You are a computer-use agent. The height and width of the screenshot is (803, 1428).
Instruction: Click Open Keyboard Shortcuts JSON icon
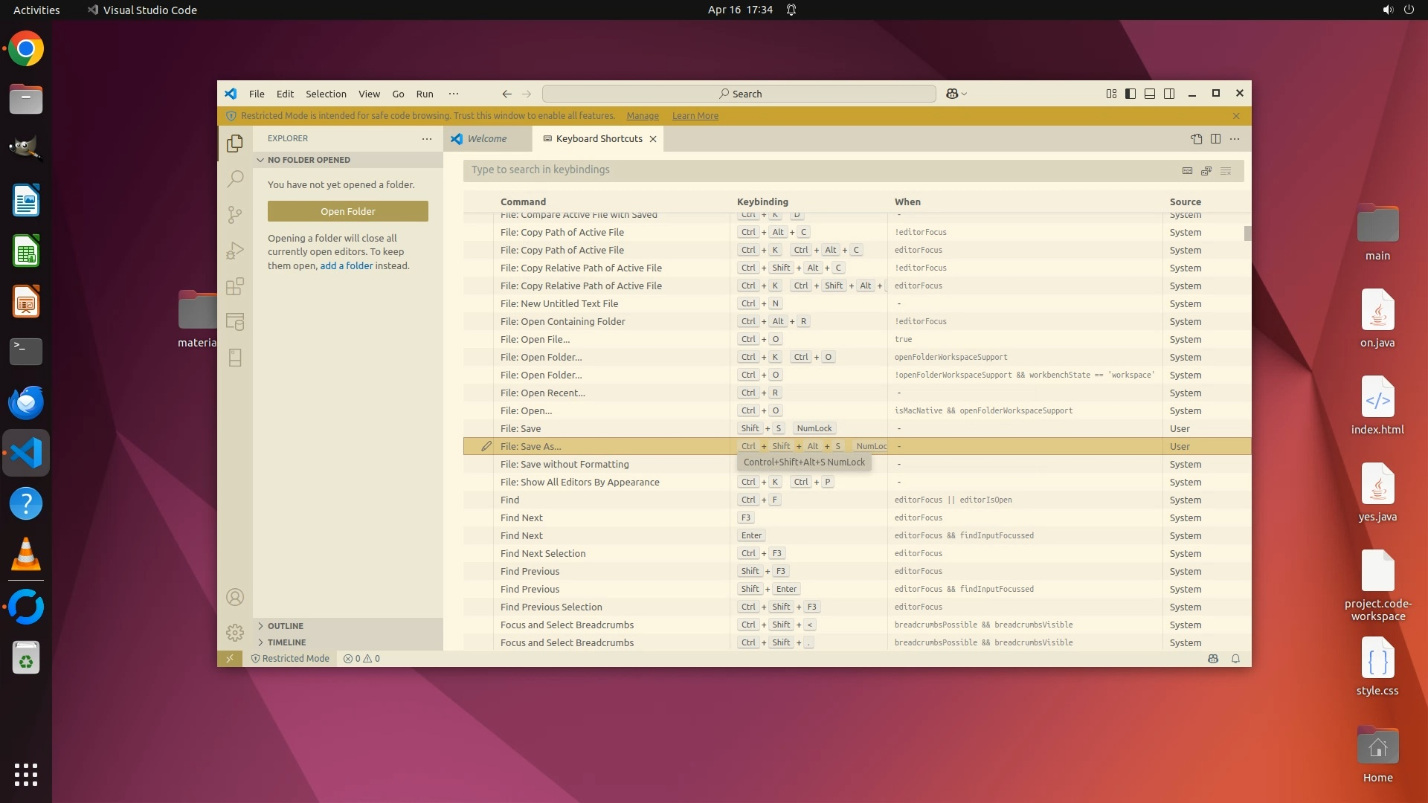pyautogui.click(x=1196, y=139)
